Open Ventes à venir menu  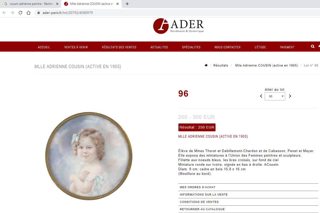76,47
